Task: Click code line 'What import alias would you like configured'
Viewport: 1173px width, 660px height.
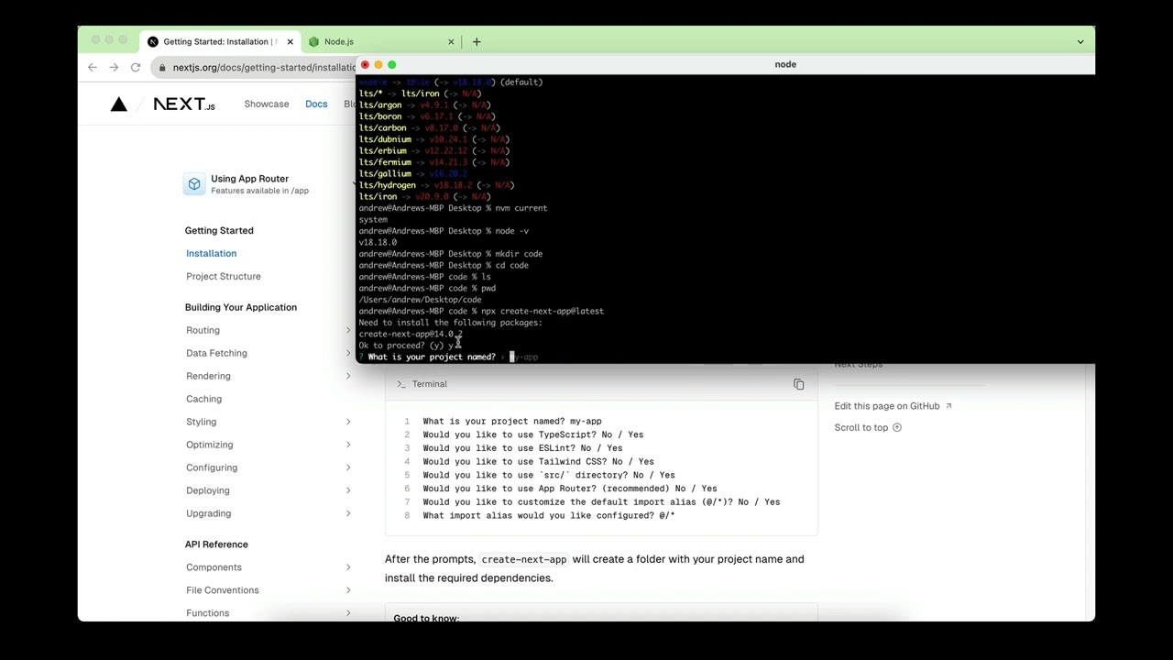Action: coord(549,515)
